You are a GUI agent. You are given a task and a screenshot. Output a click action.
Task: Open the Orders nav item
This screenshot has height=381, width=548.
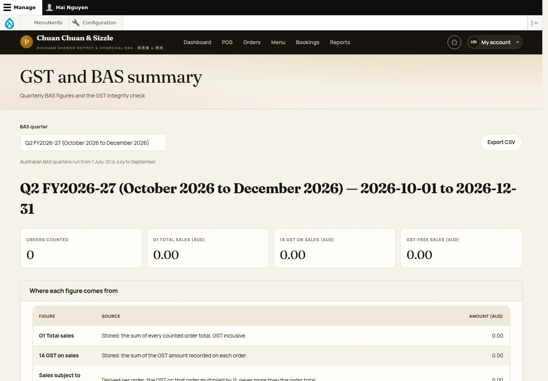pos(252,42)
